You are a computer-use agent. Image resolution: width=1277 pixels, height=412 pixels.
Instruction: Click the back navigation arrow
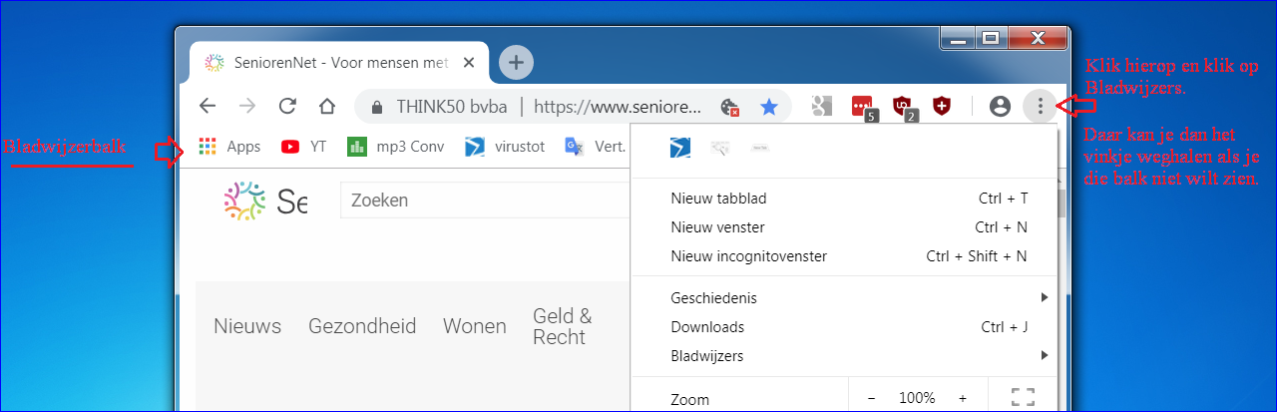(x=208, y=106)
